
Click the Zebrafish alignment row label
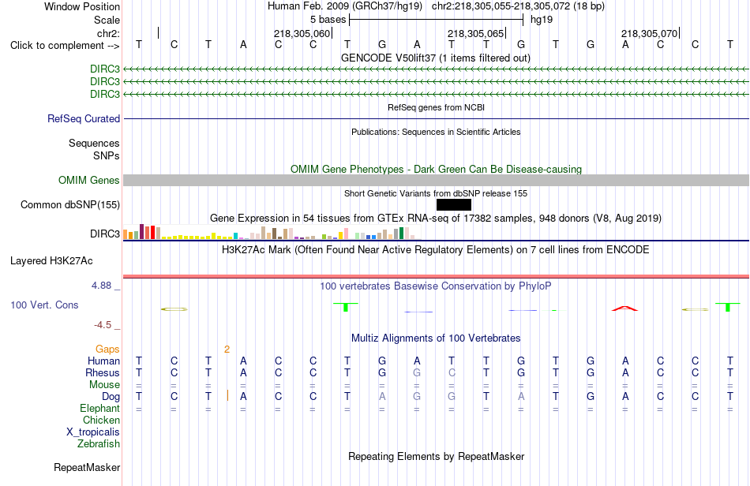(99, 444)
